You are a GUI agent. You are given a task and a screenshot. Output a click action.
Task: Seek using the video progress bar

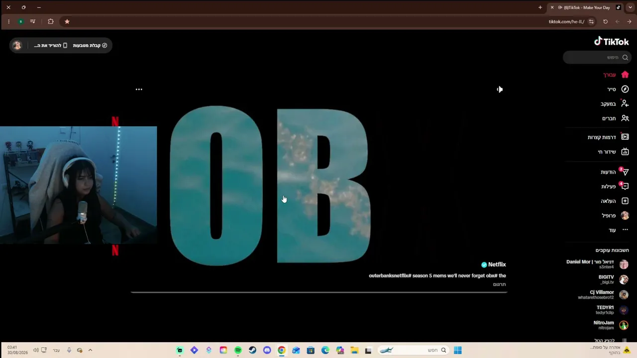coord(318,292)
